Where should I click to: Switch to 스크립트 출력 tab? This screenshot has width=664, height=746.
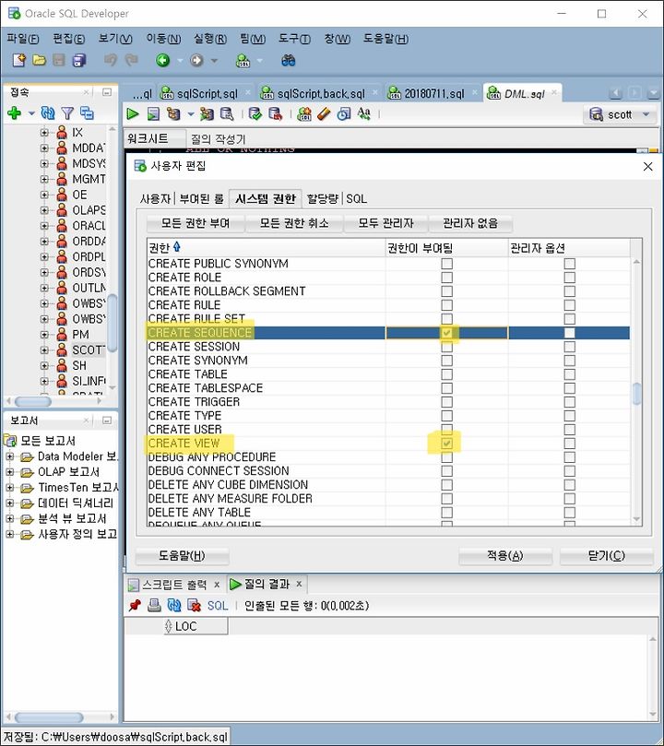point(174,585)
